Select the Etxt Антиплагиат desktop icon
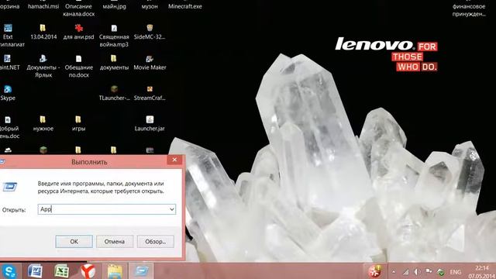 pyautogui.click(x=9, y=29)
